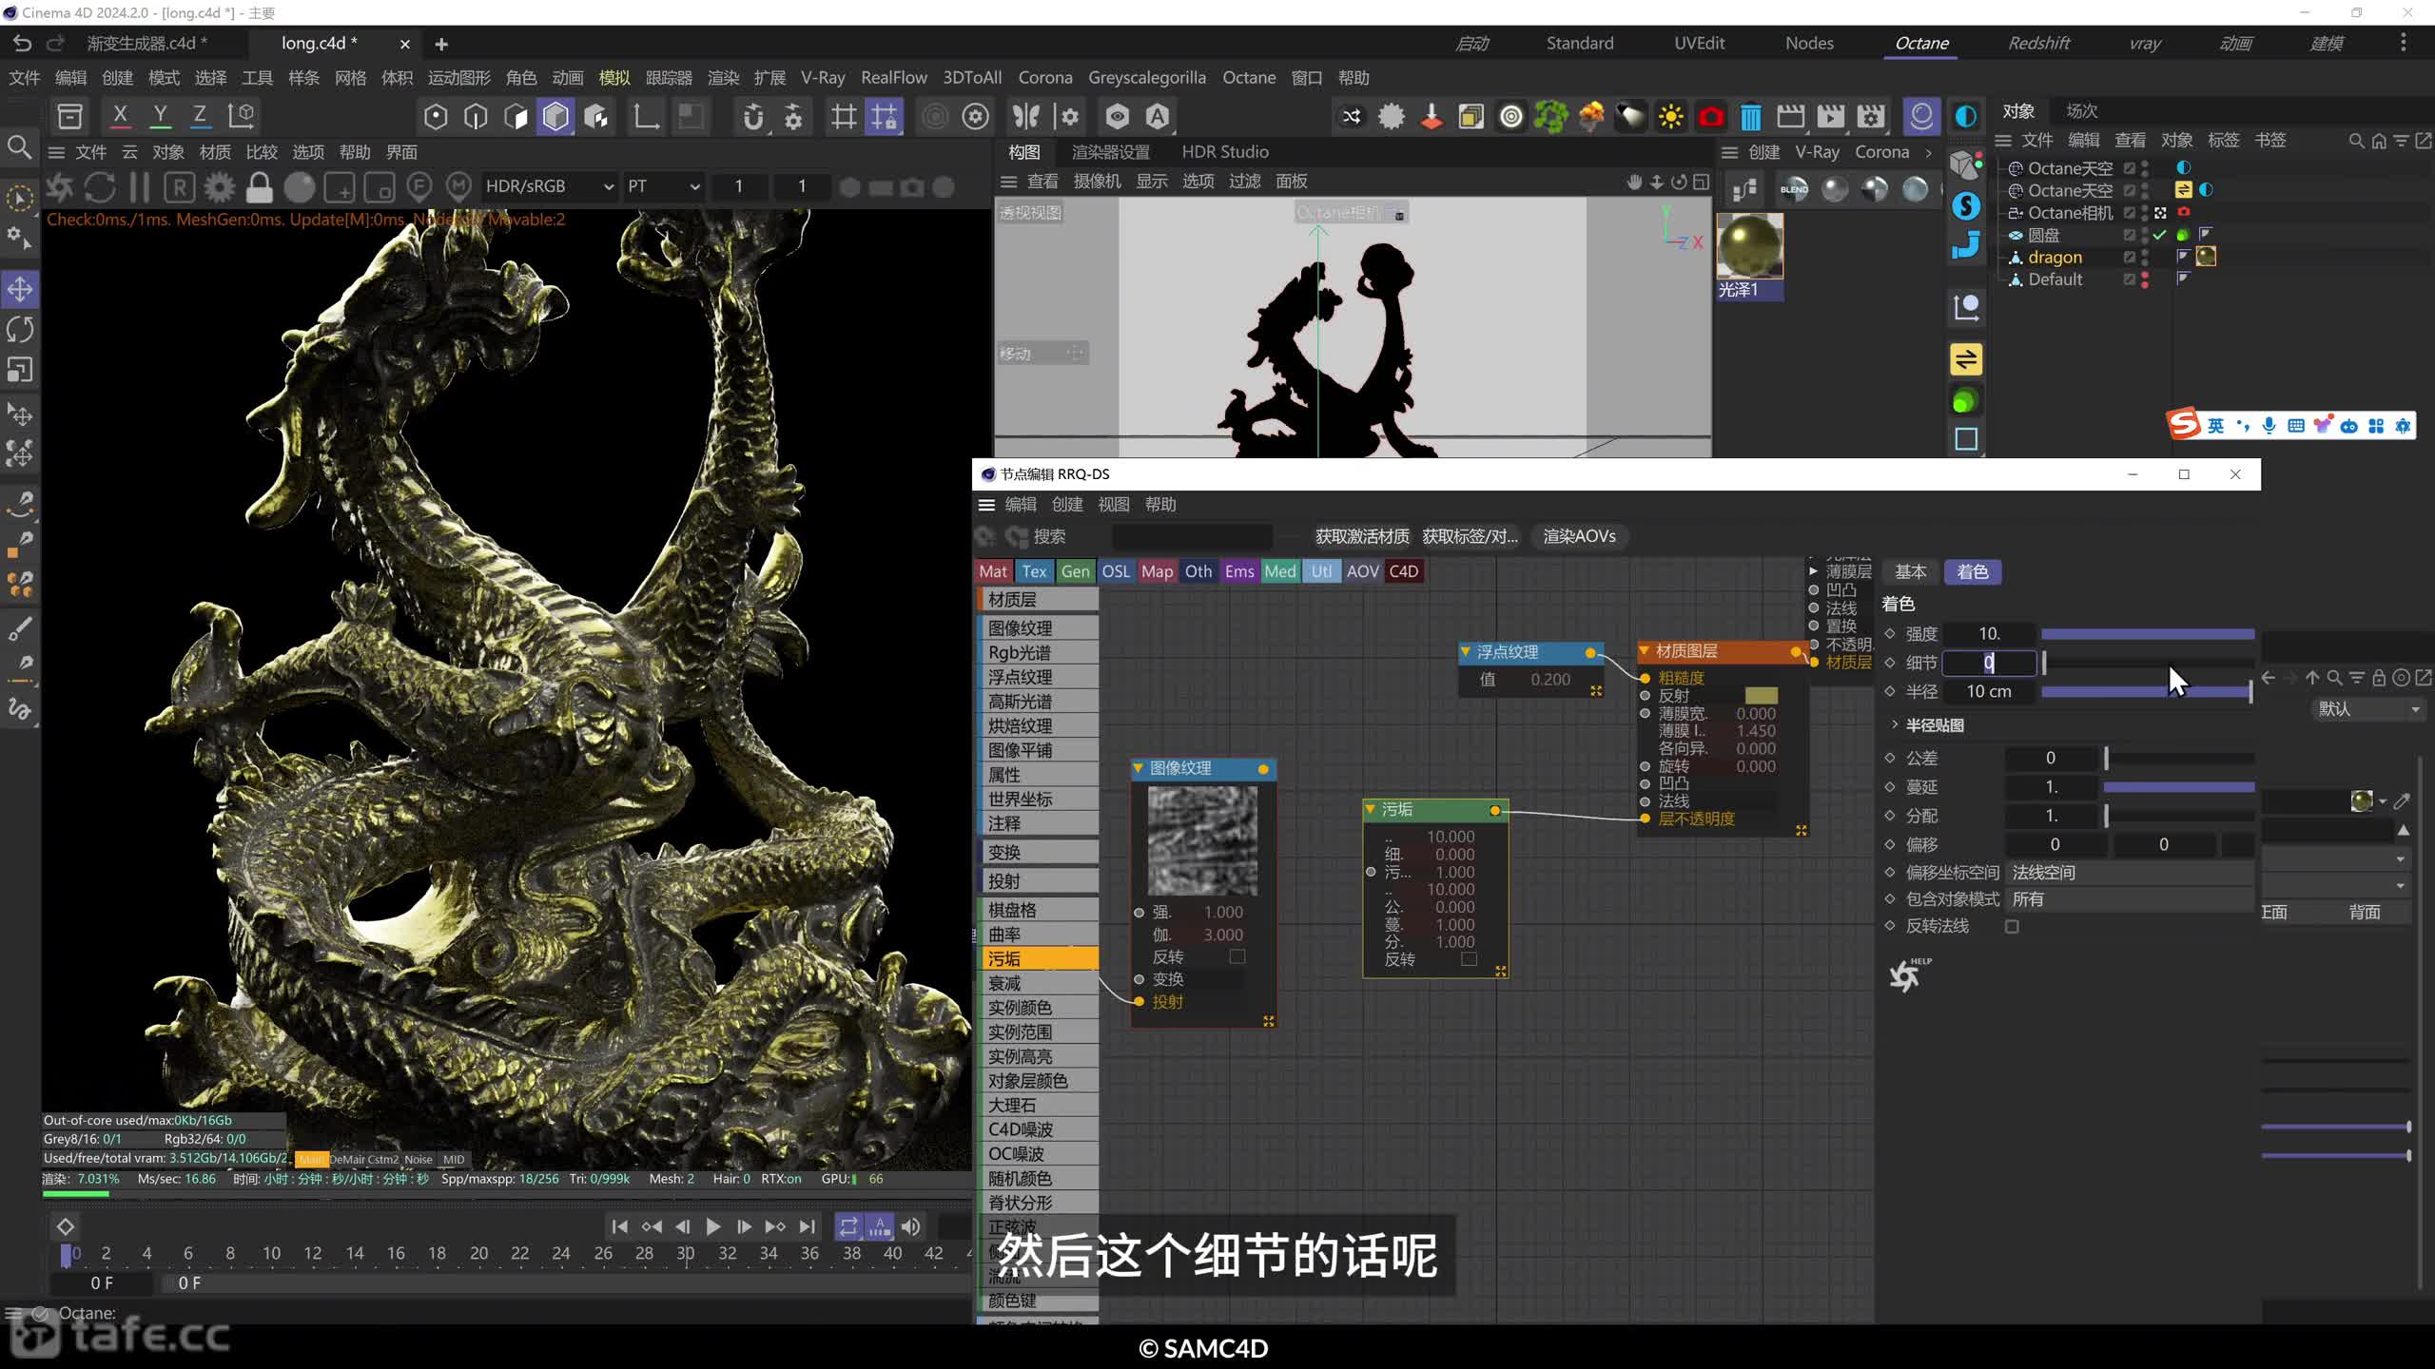Viewport: 2435px width, 1369px height.
Task: Toggle timeline sound icon
Action: pyautogui.click(x=910, y=1227)
